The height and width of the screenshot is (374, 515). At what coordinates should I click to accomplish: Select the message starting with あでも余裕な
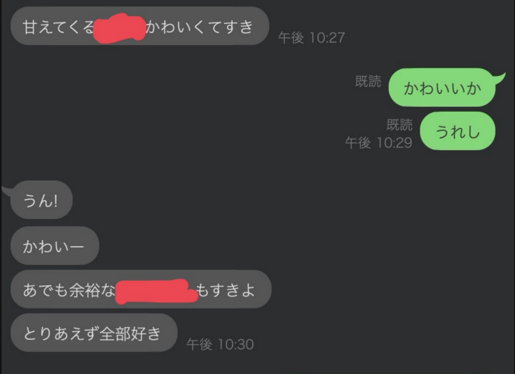click(x=141, y=289)
